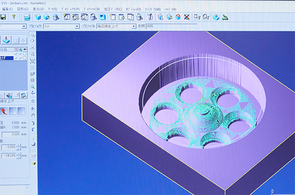Toggle first checkmark in top profile row
The height and width of the screenshot is (195, 295).
tap(16, 54)
